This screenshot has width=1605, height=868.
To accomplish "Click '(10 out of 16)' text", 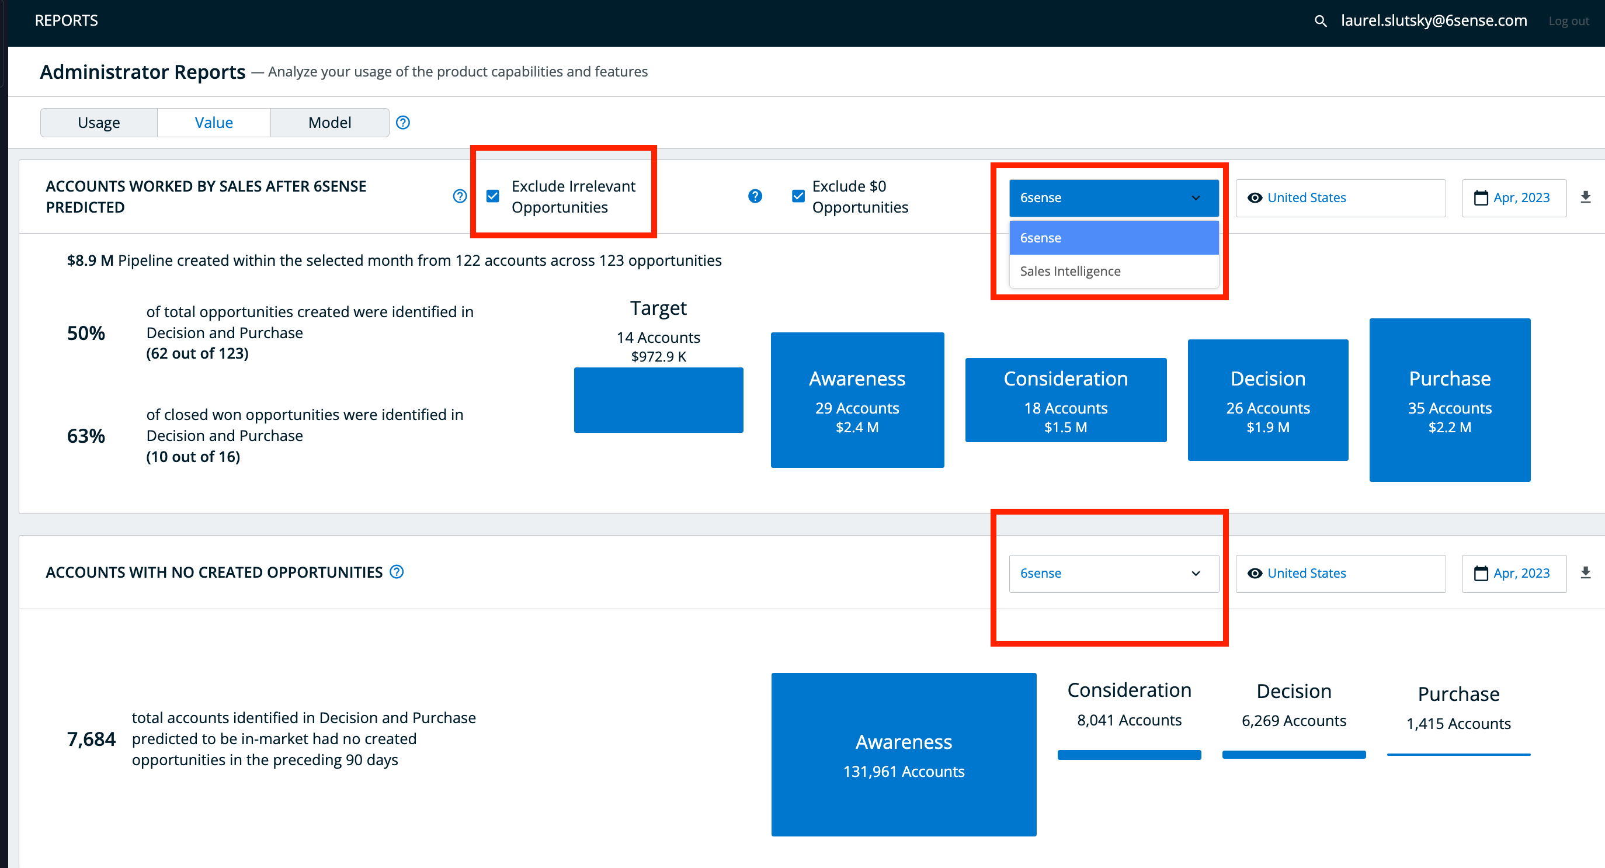I will 193,457.
